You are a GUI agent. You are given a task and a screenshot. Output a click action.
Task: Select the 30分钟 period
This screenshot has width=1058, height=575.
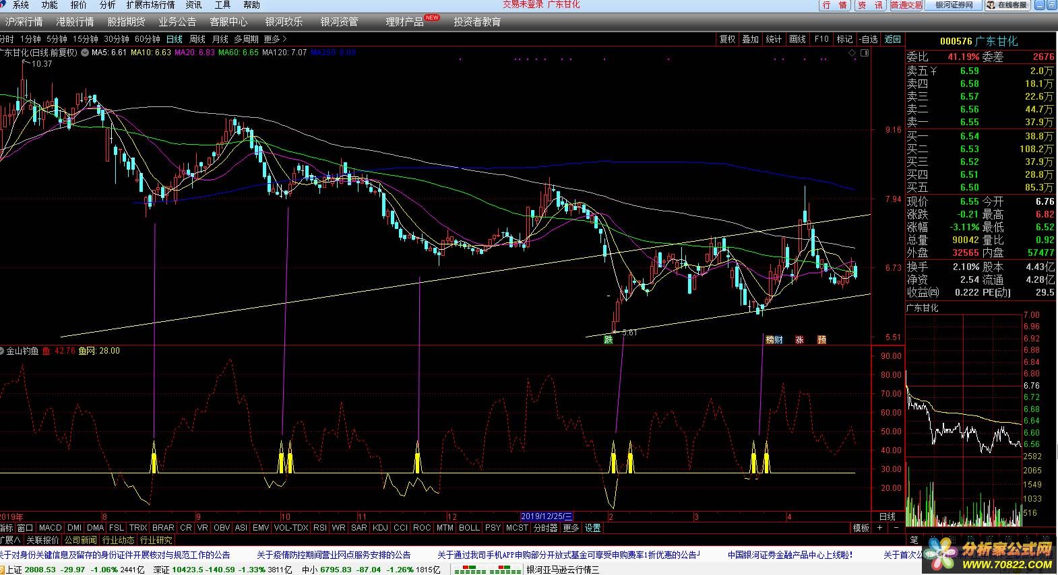pyautogui.click(x=117, y=39)
